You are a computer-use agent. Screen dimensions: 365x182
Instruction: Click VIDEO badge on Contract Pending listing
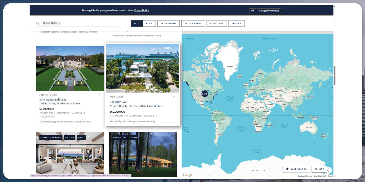[x=82, y=138]
